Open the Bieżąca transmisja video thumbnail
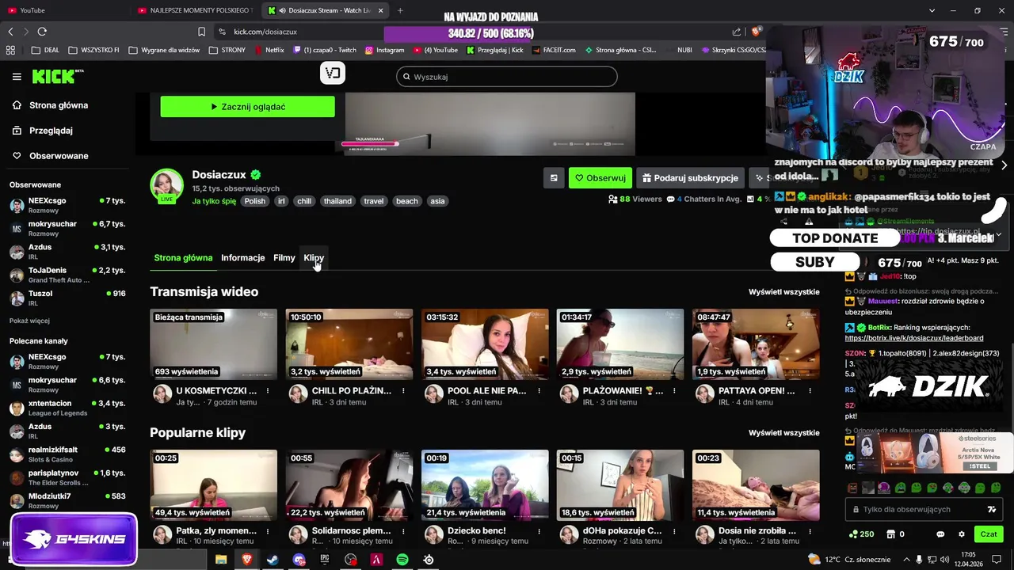 pyautogui.click(x=214, y=344)
